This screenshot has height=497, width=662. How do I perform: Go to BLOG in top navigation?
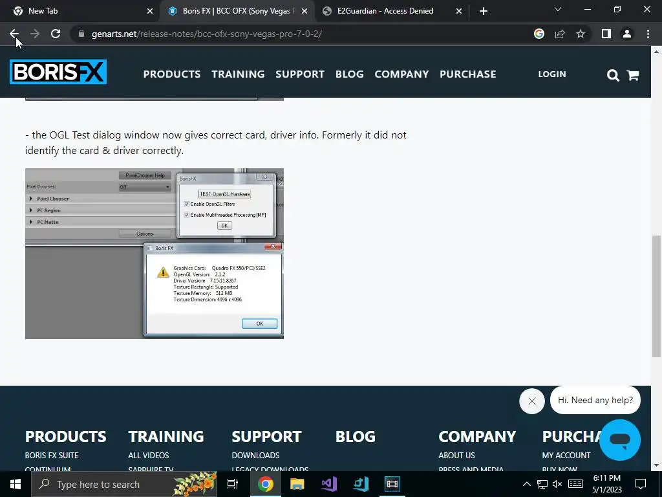pos(350,74)
